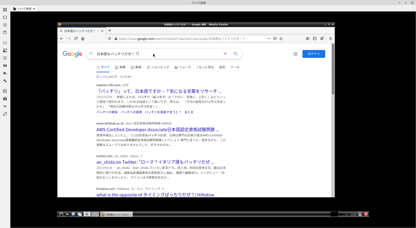Switch to ショッピング results tab
Image resolution: width=416 pixels, height=228 pixels.
[158, 67]
